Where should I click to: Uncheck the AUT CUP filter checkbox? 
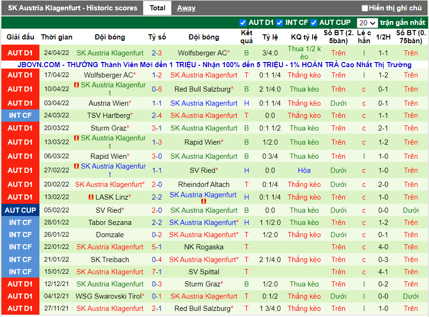click(314, 23)
